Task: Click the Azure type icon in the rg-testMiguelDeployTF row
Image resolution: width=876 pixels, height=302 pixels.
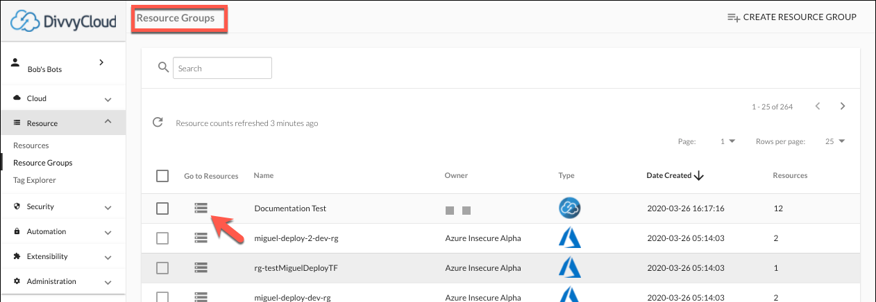Action: point(569,267)
